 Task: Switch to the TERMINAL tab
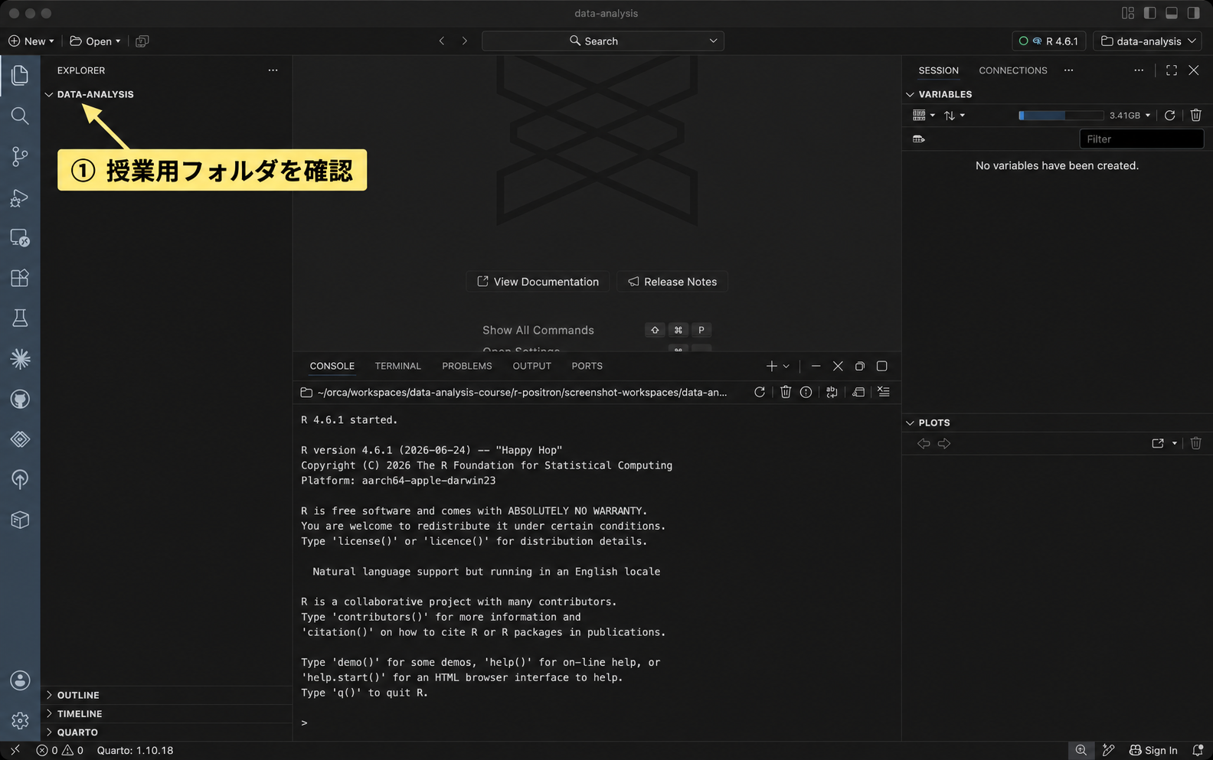tap(398, 367)
